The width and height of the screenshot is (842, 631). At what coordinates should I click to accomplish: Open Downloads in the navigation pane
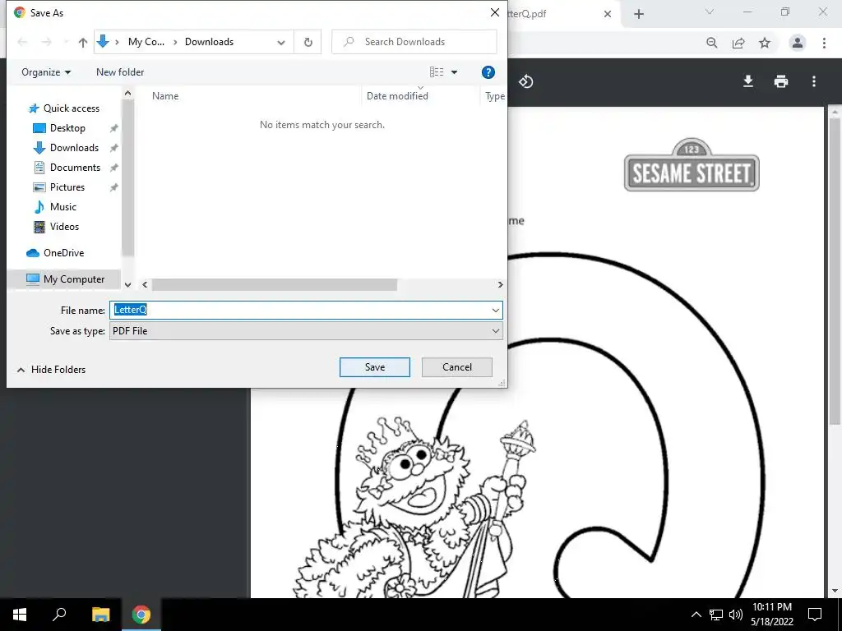point(74,148)
